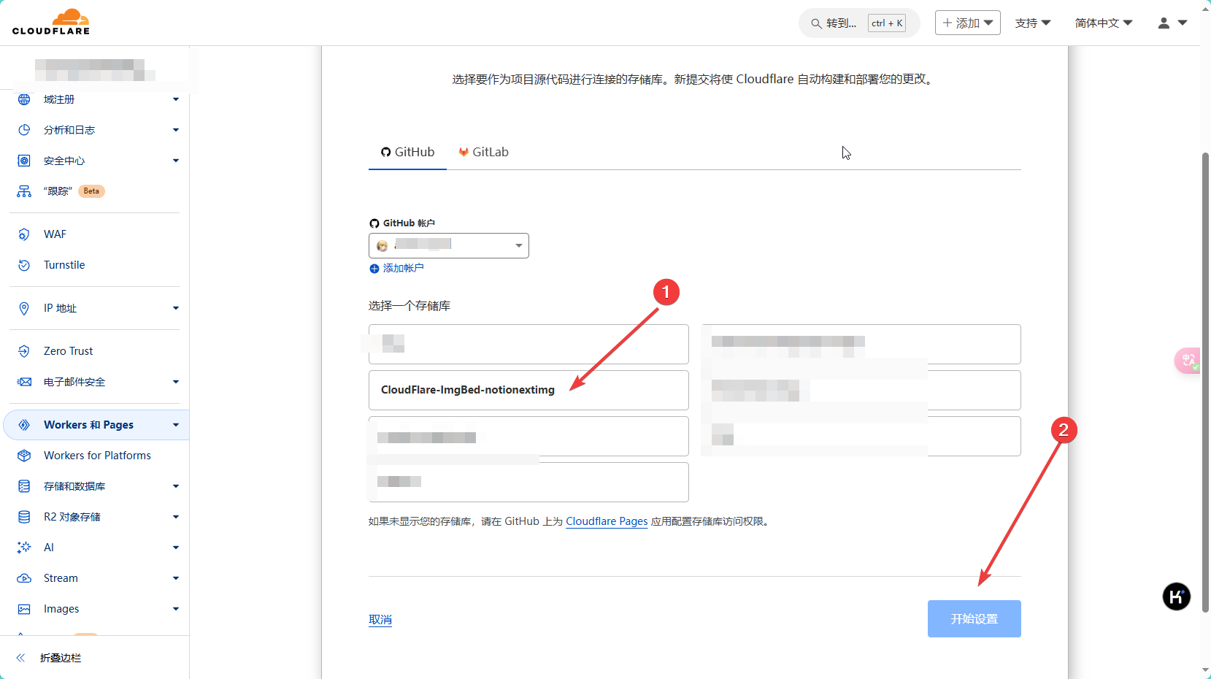Image resolution: width=1211 pixels, height=679 pixels.
Task: Click the Stream cloud icon
Action: pos(24,578)
